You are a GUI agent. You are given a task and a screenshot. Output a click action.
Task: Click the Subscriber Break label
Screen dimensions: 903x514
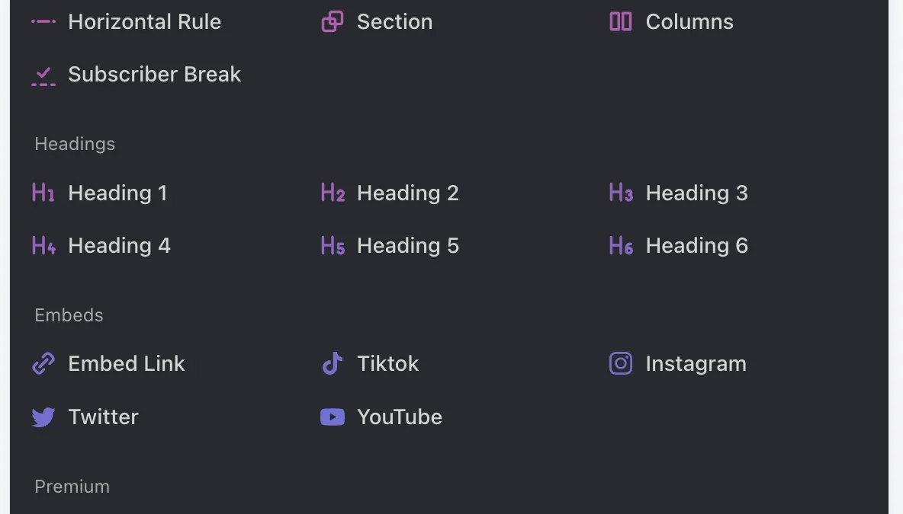click(x=154, y=74)
